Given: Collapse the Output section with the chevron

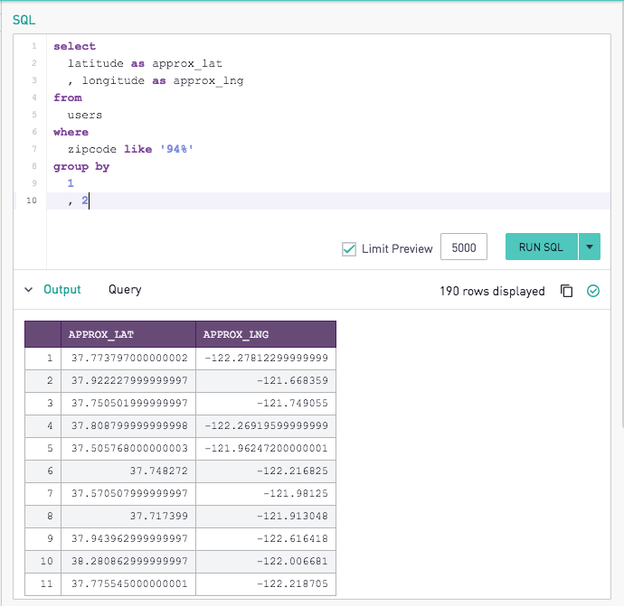Looking at the screenshot, I should tap(28, 290).
